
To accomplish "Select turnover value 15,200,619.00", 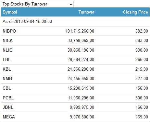I will pos(81,88).
